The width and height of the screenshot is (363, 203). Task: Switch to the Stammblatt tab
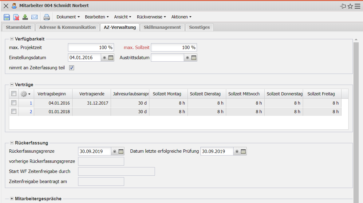18,27
